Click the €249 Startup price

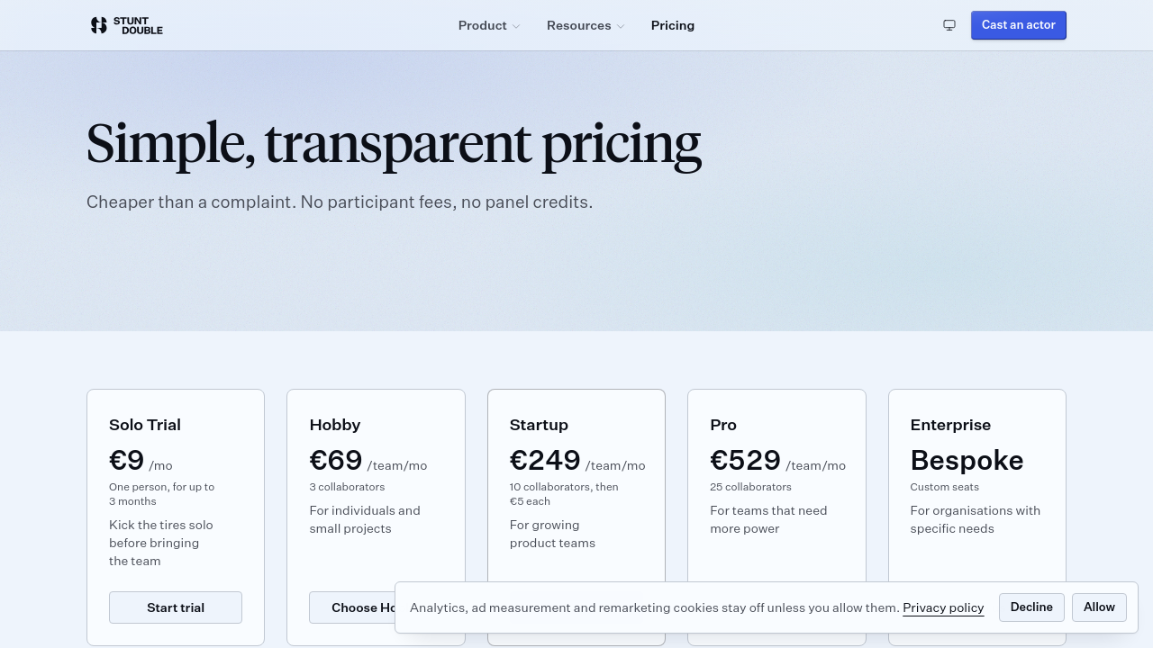pyautogui.click(x=545, y=460)
